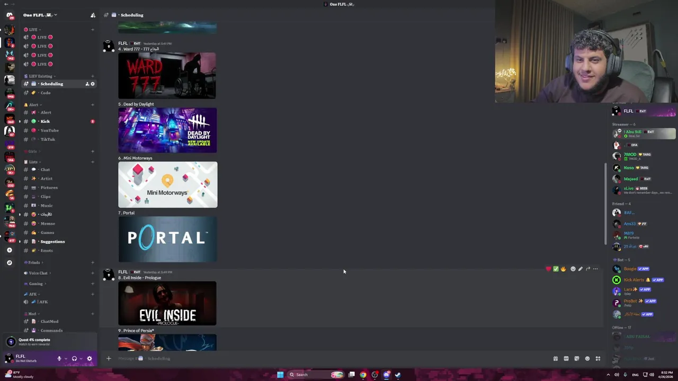
Task: Open Evil Inside Prologue image
Action: pyautogui.click(x=167, y=303)
